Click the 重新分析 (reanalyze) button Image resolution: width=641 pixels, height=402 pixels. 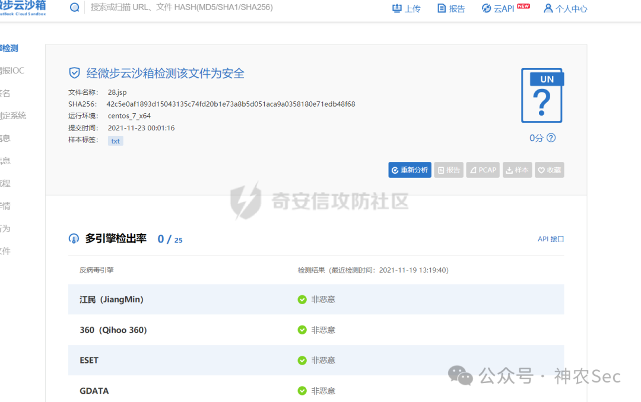(x=410, y=170)
